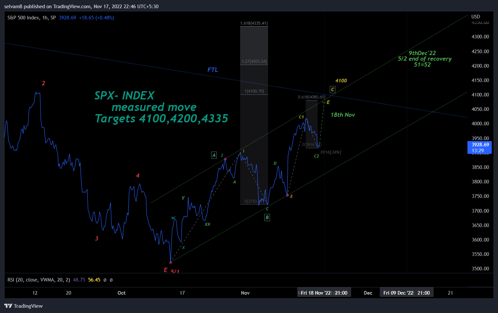Viewport: 498px width, 313px height.
Task: Select the 1(4100.70) Fibonacci level label
Action: [x=254, y=91]
